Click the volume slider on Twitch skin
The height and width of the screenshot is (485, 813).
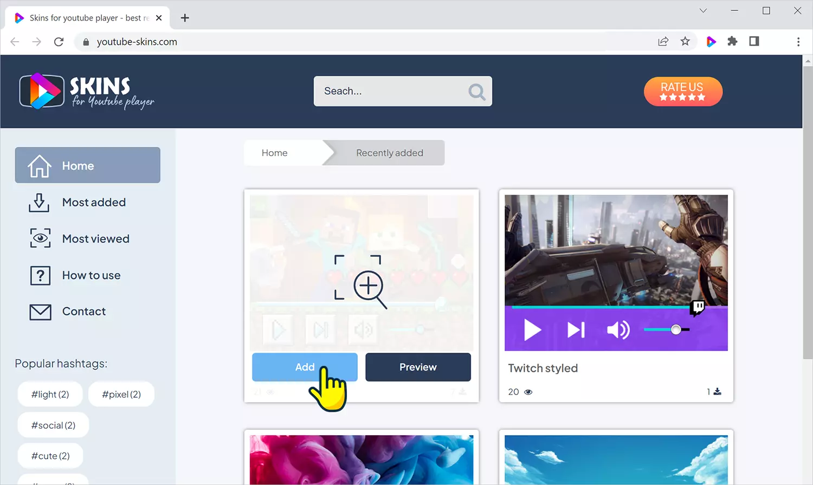[x=667, y=329]
